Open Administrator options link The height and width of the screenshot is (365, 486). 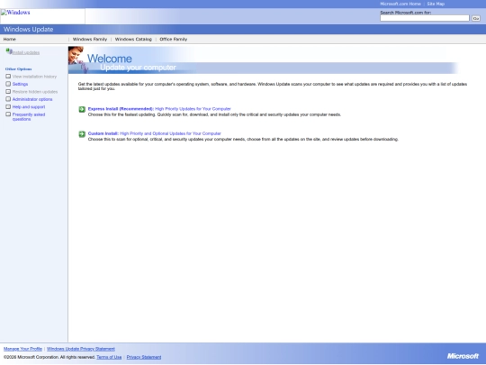tap(32, 99)
